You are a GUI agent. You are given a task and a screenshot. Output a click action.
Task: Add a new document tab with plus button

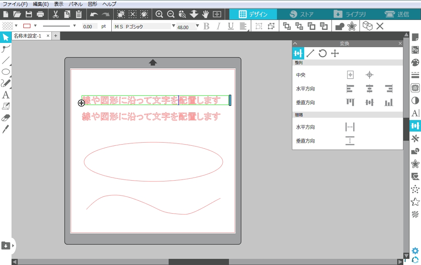coord(55,36)
